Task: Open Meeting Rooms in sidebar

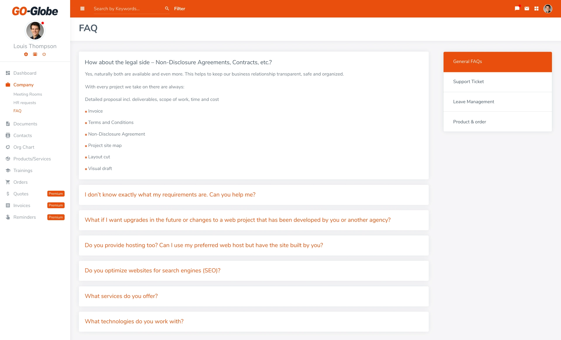Action: [x=28, y=94]
